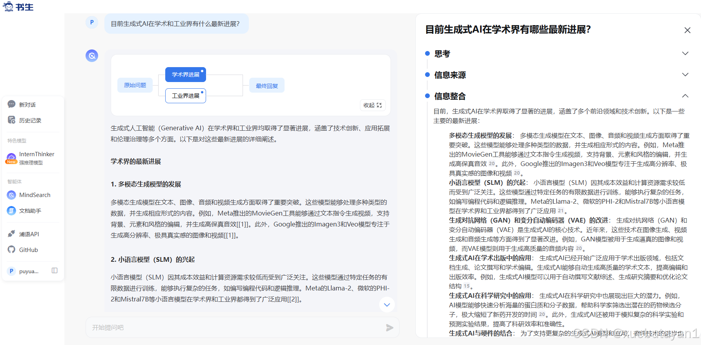Toggle sidebar collapse icon next to puyua
The width and height of the screenshot is (701, 345).
pyautogui.click(x=55, y=270)
